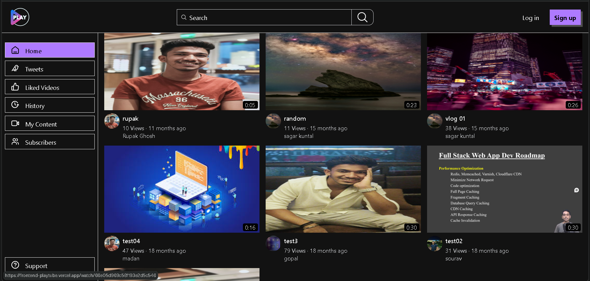Open Support via the question mark icon

click(x=15, y=265)
